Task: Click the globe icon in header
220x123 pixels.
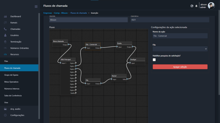Action: tap(192, 6)
